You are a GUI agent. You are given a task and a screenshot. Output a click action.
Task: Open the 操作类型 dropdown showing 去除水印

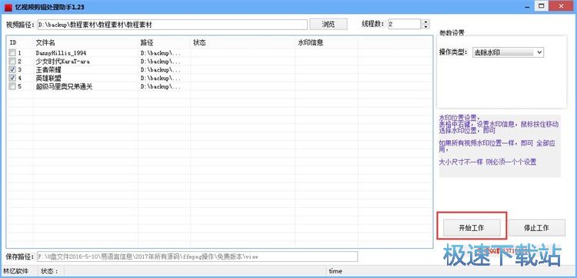(x=508, y=52)
